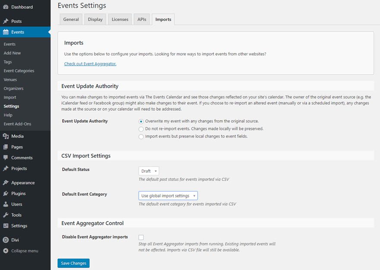
Task: Click the Divi icon in the sidebar
Action: point(6,239)
